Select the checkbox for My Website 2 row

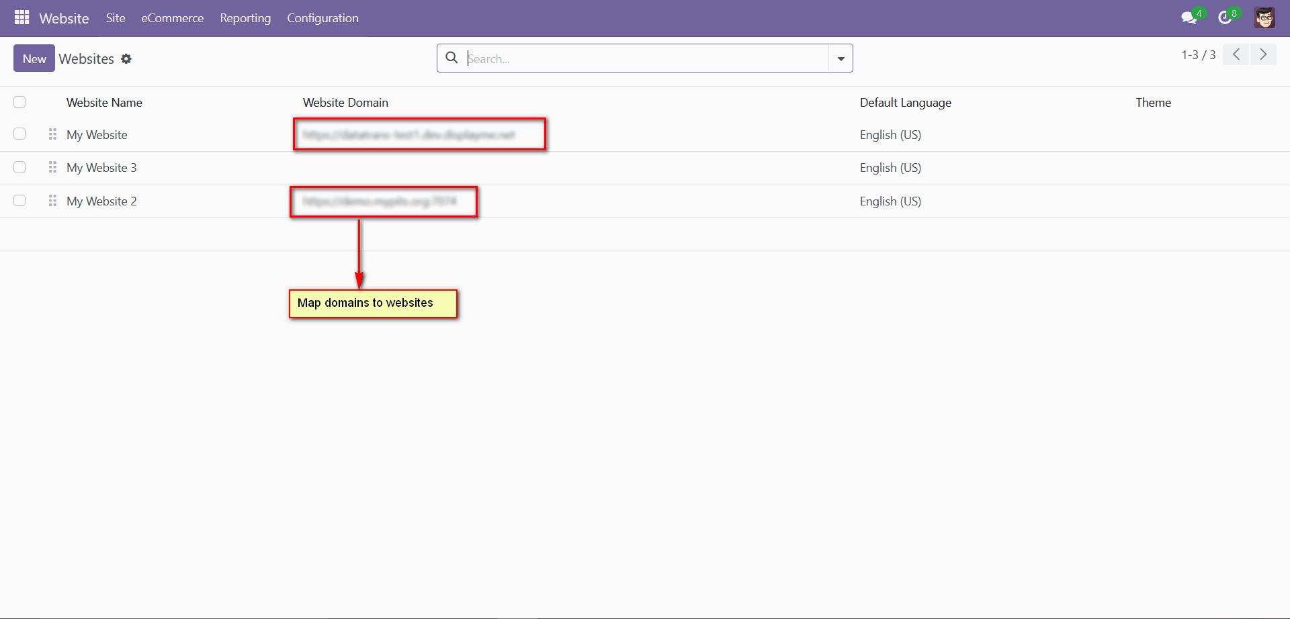(19, 200)
